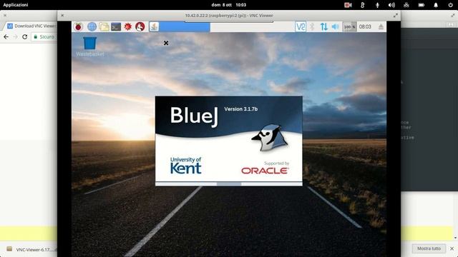Close the VNC Viewer window

(62, 16)
